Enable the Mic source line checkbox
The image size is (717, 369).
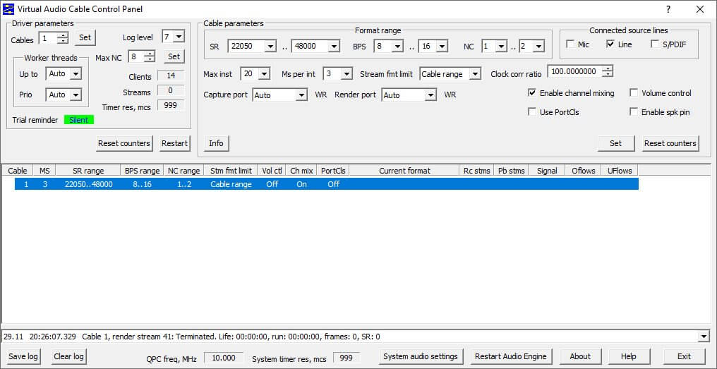pos(570,44)
